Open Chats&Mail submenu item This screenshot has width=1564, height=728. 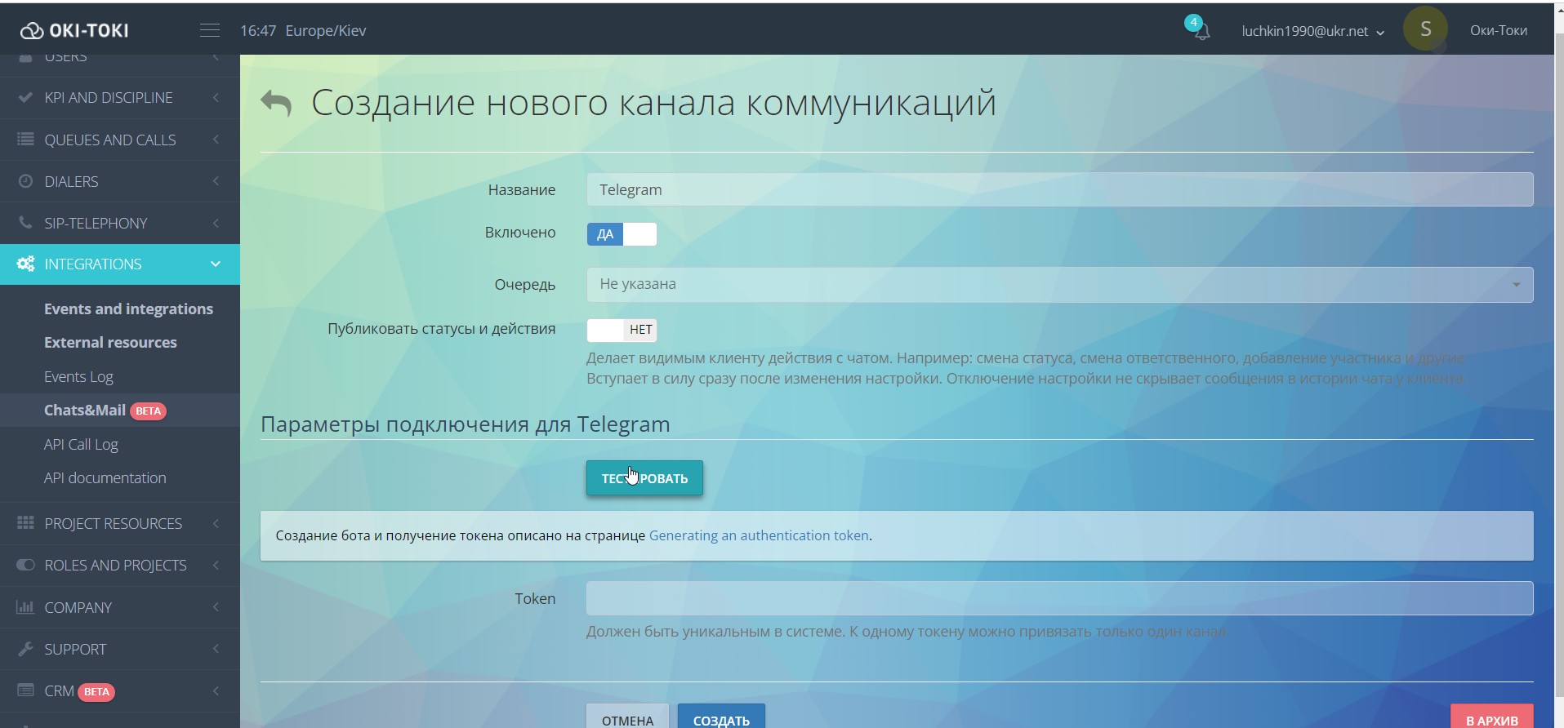pos(85,410)
